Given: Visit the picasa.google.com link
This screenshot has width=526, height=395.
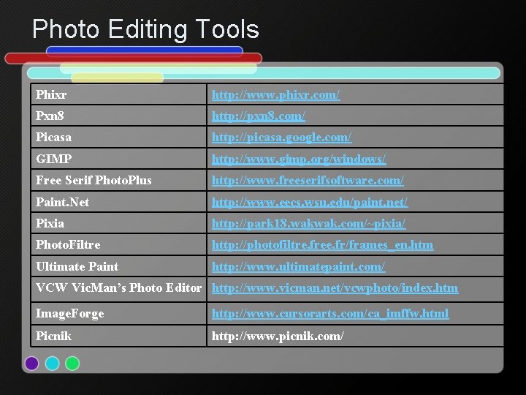Looking at the screenshot, I should (281, 138).
